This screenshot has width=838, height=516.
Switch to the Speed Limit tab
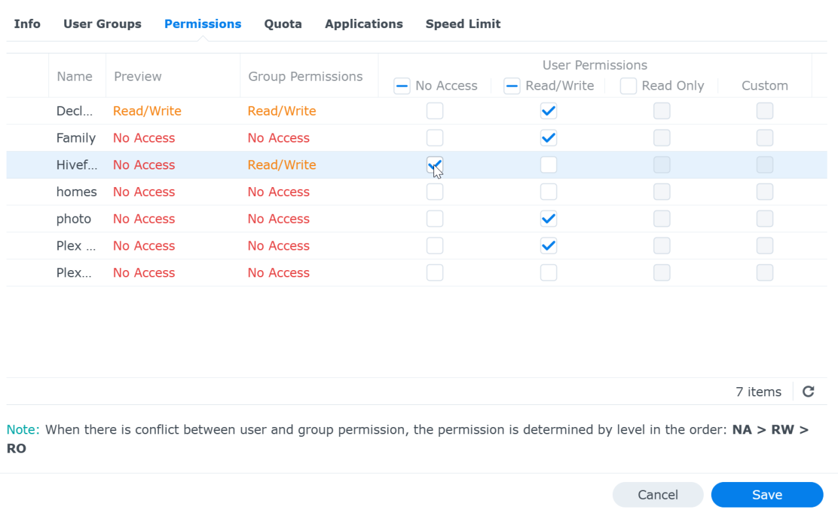pos(463,24)
